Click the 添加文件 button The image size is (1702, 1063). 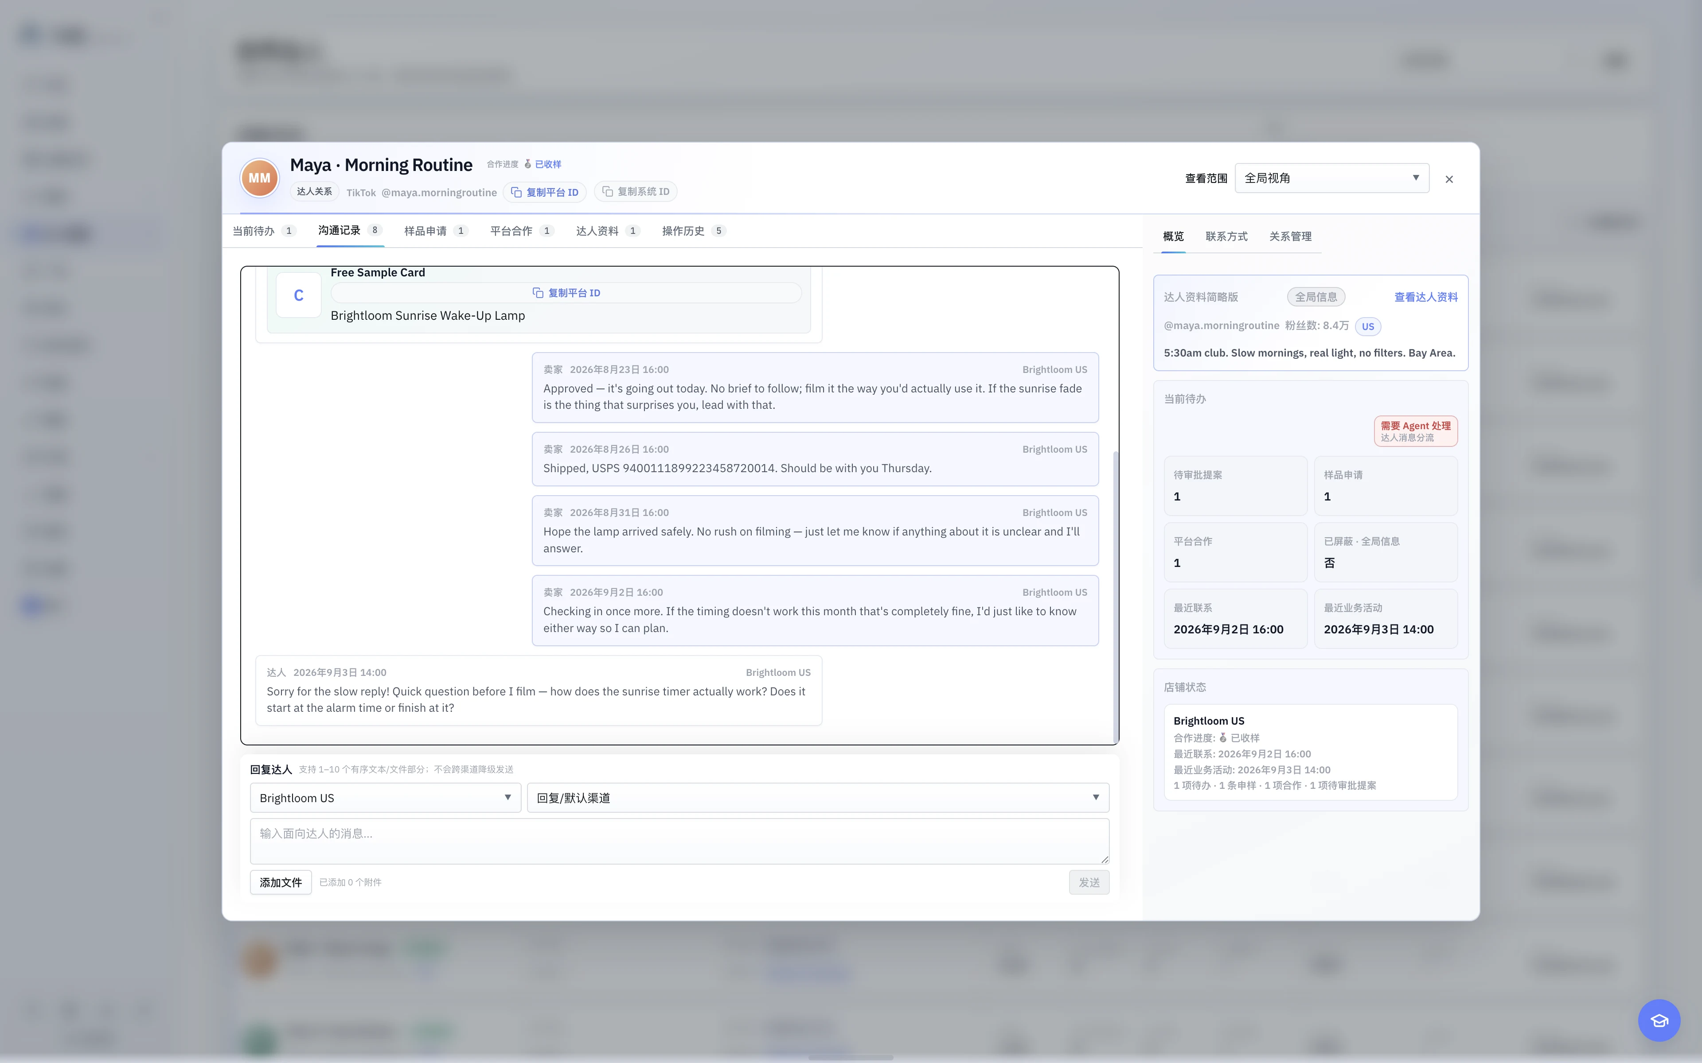tap(281, 882)
